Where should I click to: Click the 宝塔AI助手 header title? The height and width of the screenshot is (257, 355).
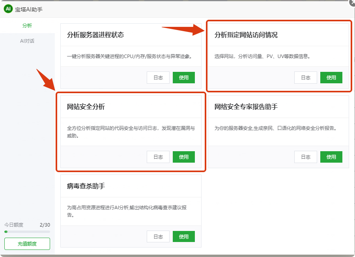pos(28,9)
